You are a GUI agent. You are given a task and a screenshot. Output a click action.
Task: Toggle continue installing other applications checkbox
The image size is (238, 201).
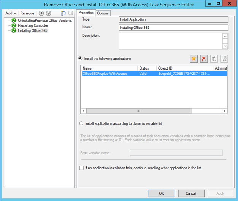(x=81, y=168)
